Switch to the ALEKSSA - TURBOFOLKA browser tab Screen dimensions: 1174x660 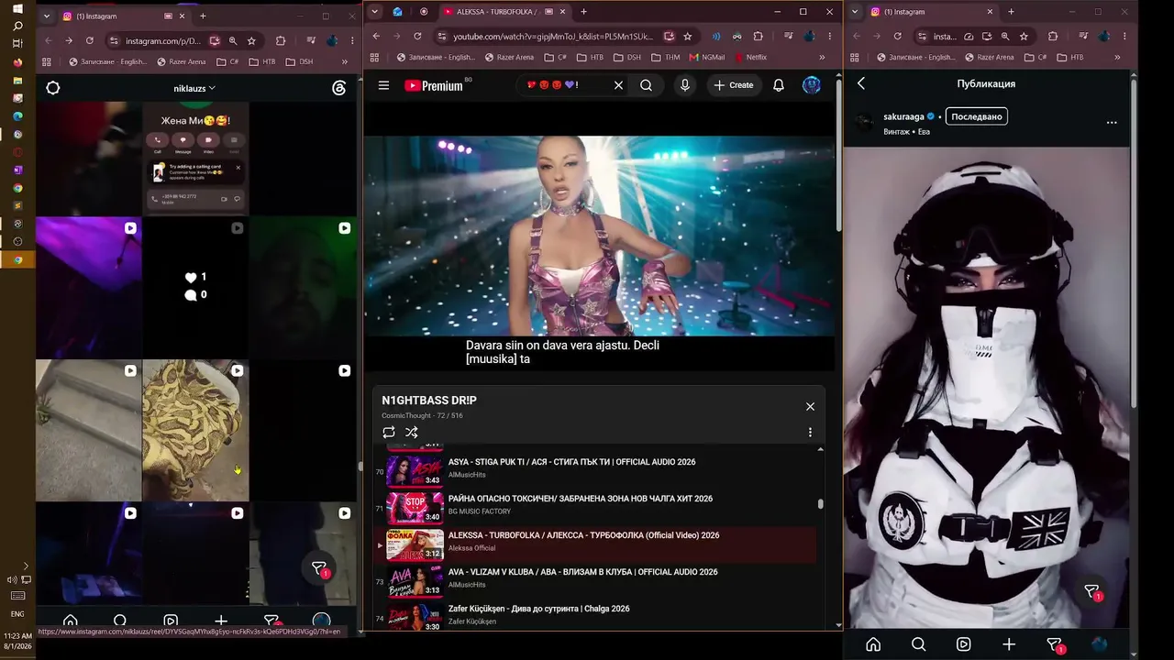pyautogui.click(x=504, y=12)
